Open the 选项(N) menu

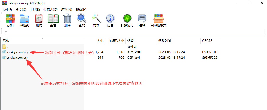click(x=67, y=10)
